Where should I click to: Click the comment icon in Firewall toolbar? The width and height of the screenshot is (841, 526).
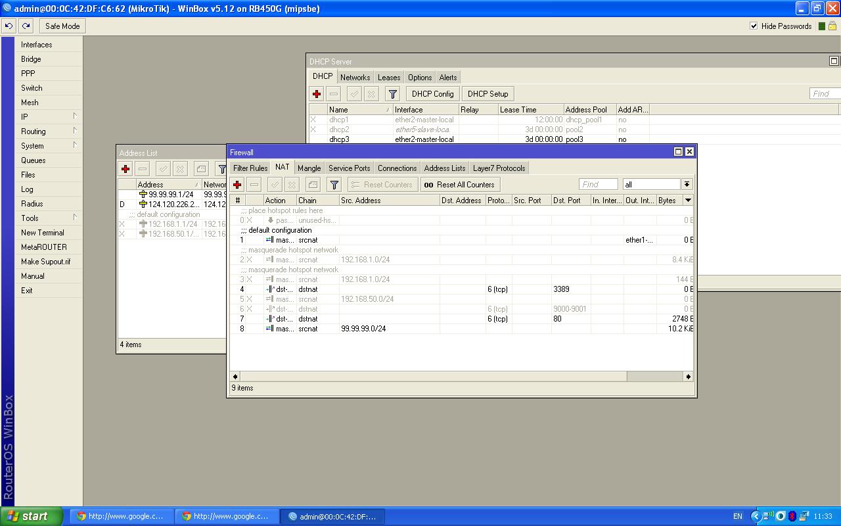coord(313,185)
